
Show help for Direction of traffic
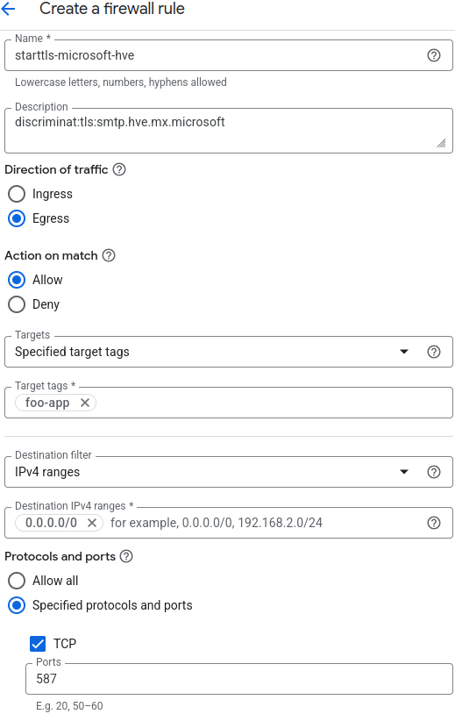(119, 169)
